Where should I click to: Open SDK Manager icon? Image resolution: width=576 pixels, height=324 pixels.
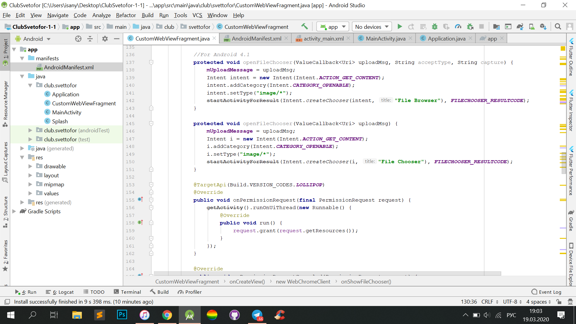click(543, 27)
